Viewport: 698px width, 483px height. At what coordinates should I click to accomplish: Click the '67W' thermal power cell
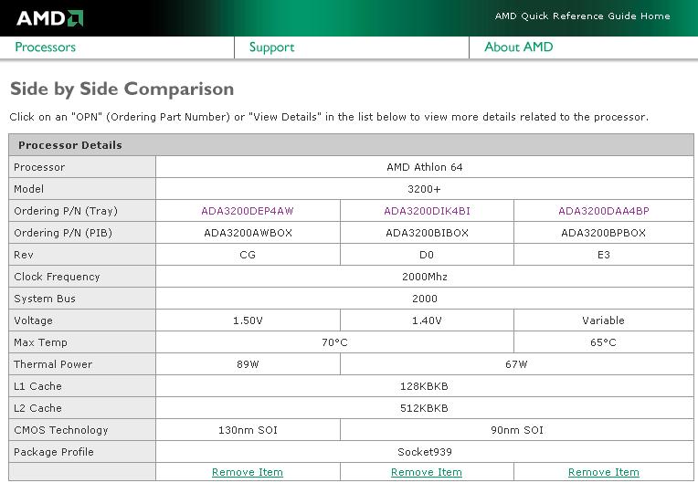516,364
